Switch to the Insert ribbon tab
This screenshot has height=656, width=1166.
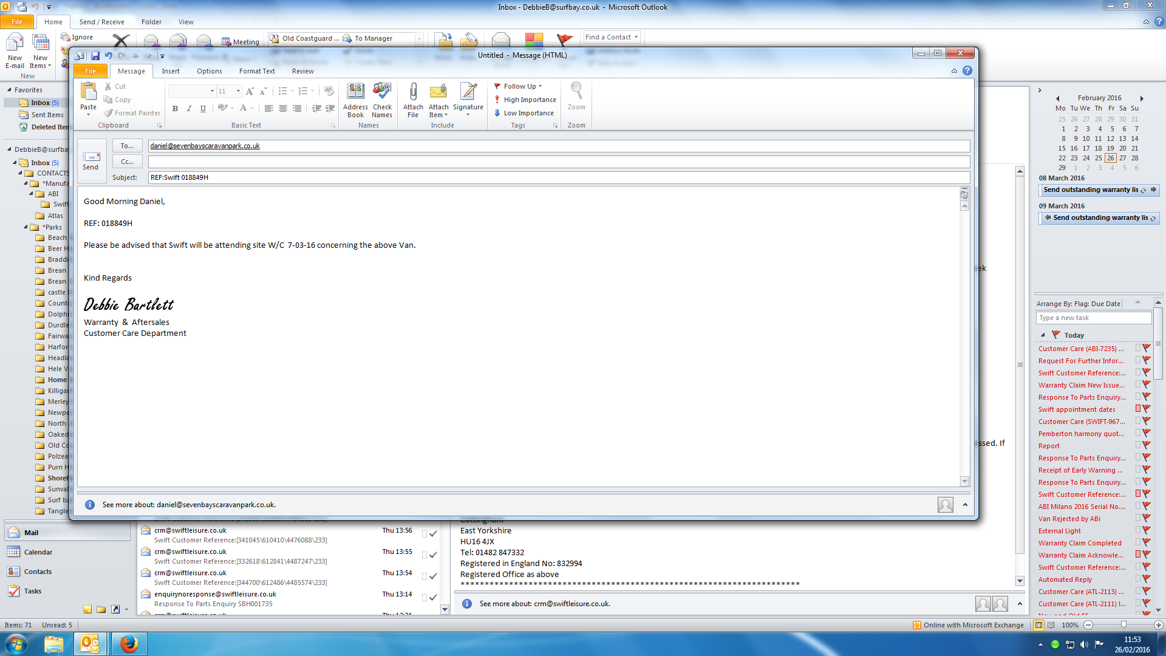coord(170,71)
